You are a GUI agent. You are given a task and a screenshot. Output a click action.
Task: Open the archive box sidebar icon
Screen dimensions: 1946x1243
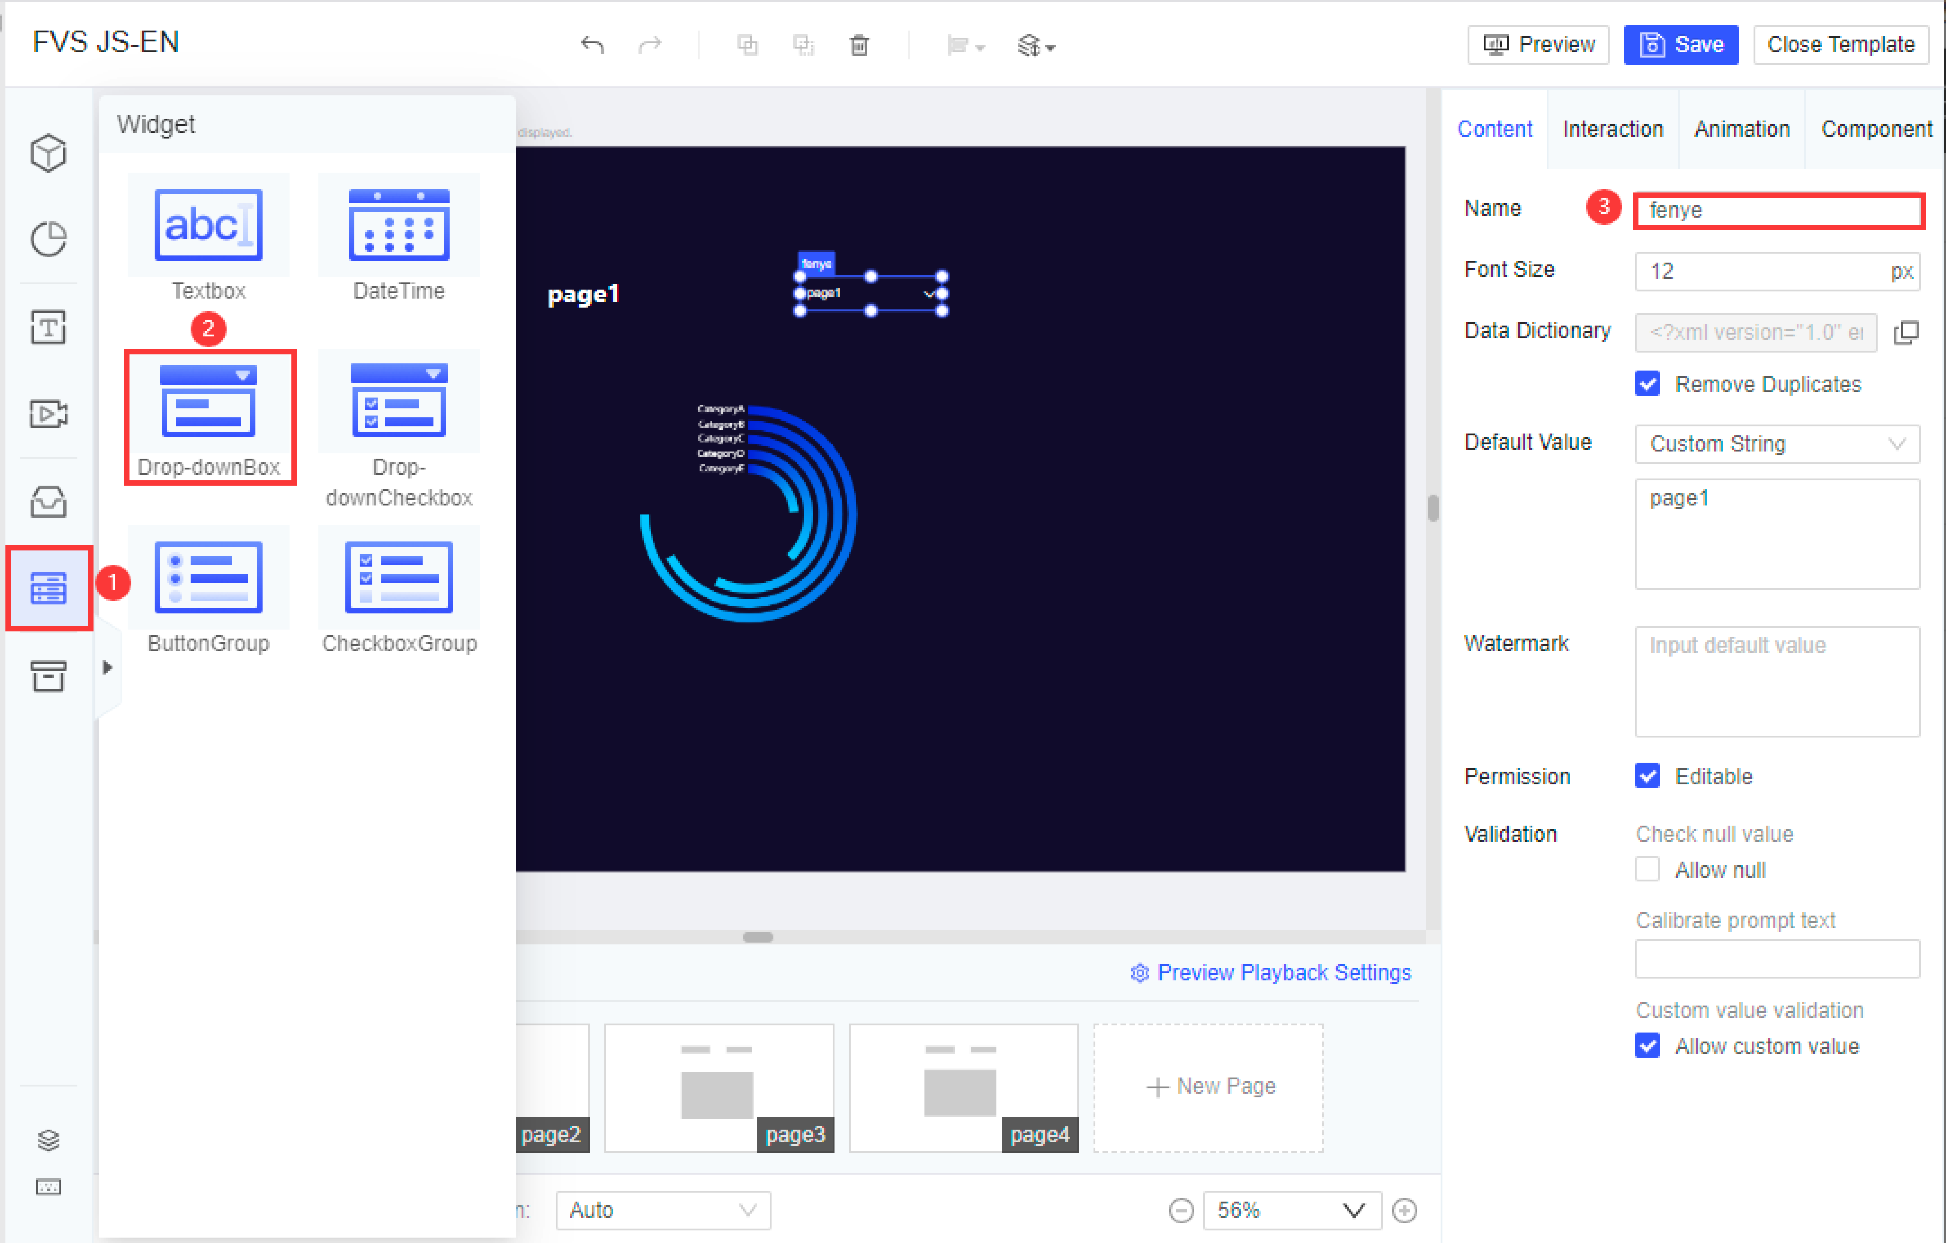point(49,675)
